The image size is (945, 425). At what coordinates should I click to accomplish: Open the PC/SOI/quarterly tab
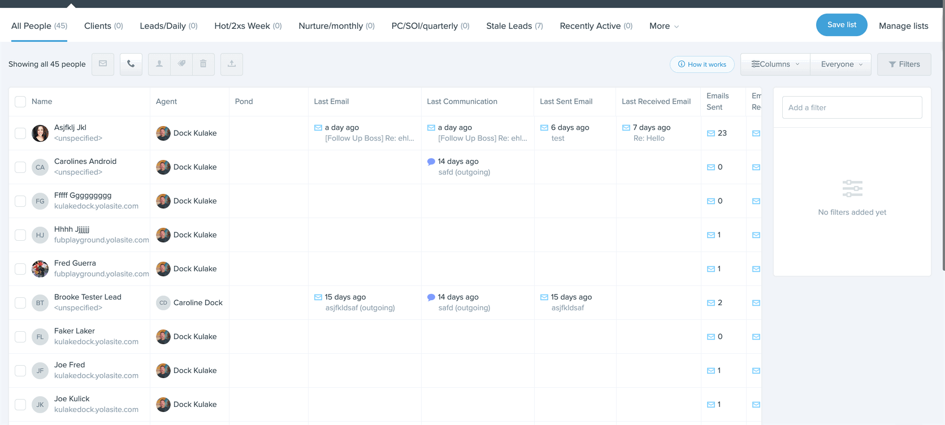click(430, 26)
